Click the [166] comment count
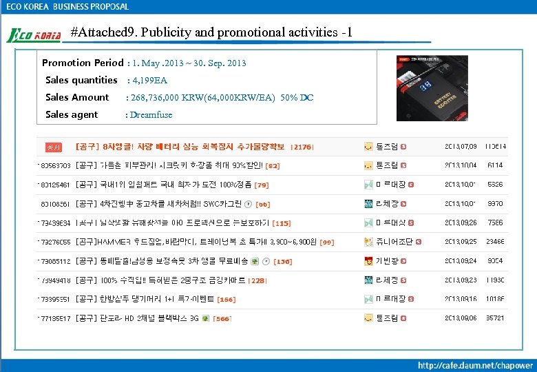 coord(227,300)
